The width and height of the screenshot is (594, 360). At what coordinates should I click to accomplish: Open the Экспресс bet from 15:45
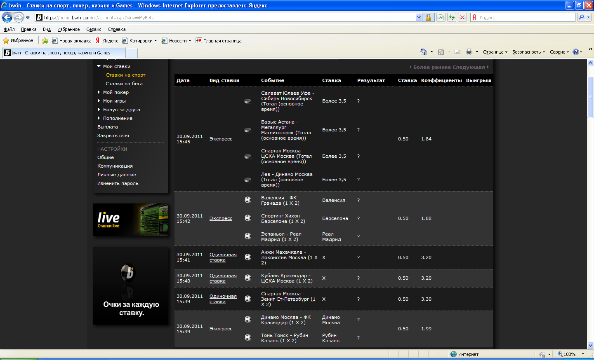[x=221, y=139]
